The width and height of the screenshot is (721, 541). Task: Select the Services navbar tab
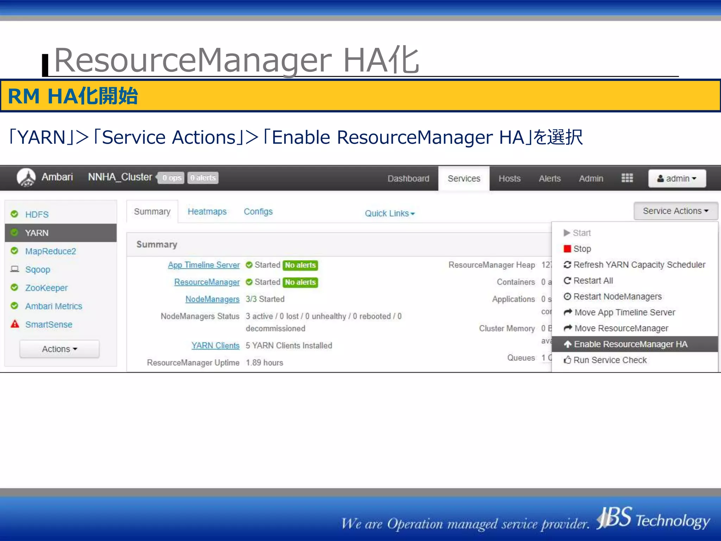pos(464,179)
